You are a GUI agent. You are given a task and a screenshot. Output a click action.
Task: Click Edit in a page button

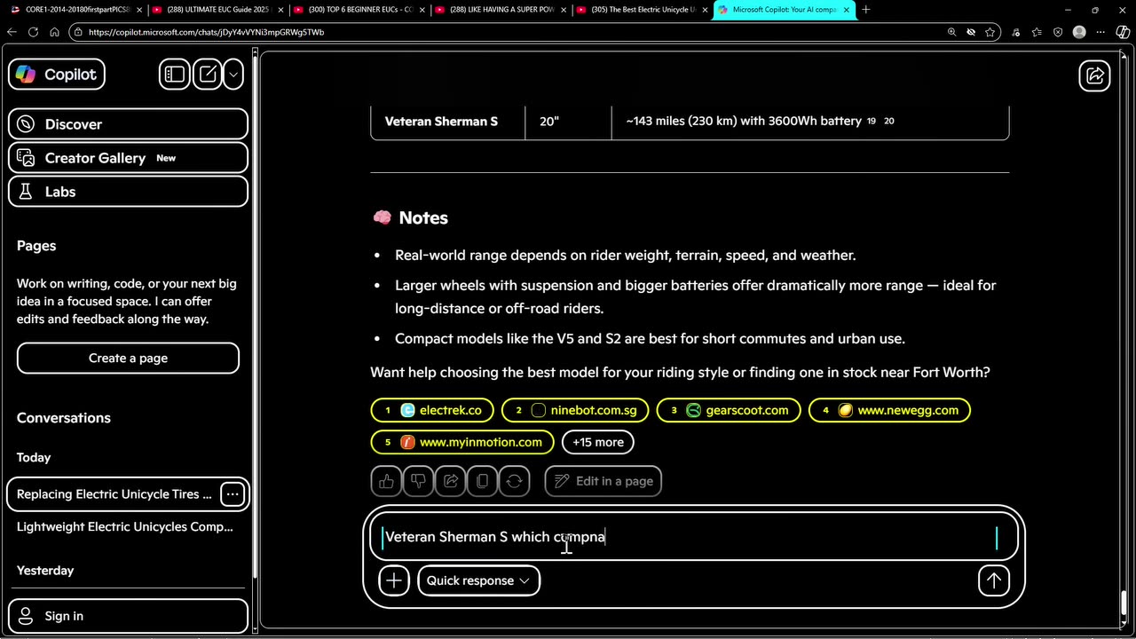[603, 481]
